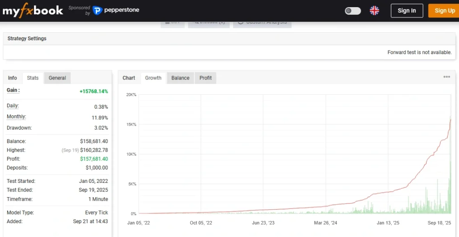Click the underlined Gain label
Screen dimensions: 459x237
13,90
